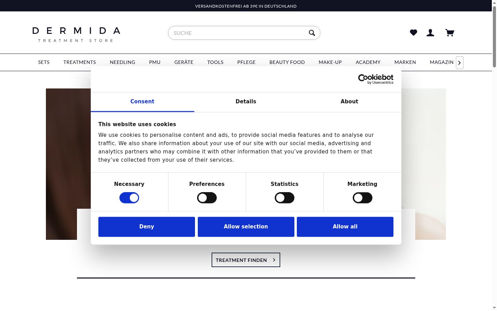Open the MAKE-UP menu
Screen dimensions: 497x311
(330, 62)
